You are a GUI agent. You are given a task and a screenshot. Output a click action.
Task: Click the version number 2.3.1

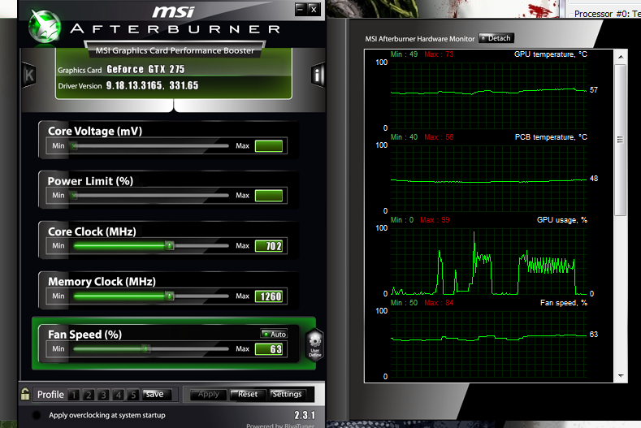pyautogui.click(x=305, y=415)
